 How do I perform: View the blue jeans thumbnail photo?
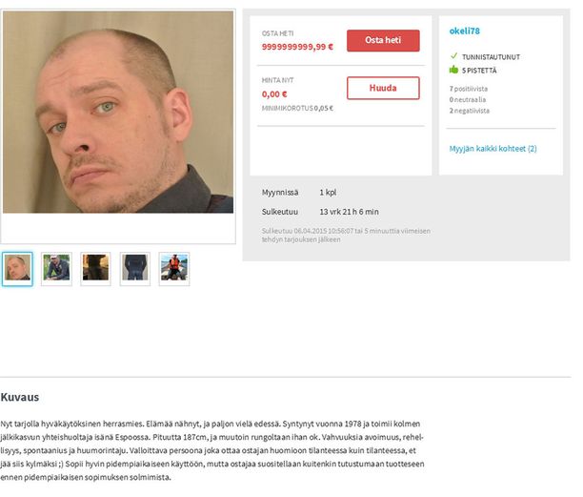tap(135, 269)
